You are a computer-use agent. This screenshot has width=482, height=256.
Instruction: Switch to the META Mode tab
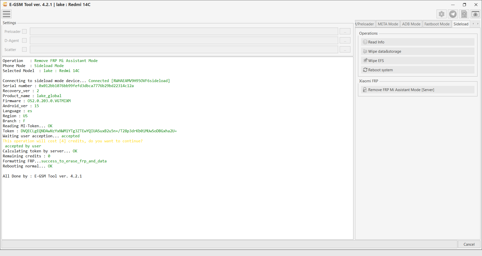pos(388,24)
